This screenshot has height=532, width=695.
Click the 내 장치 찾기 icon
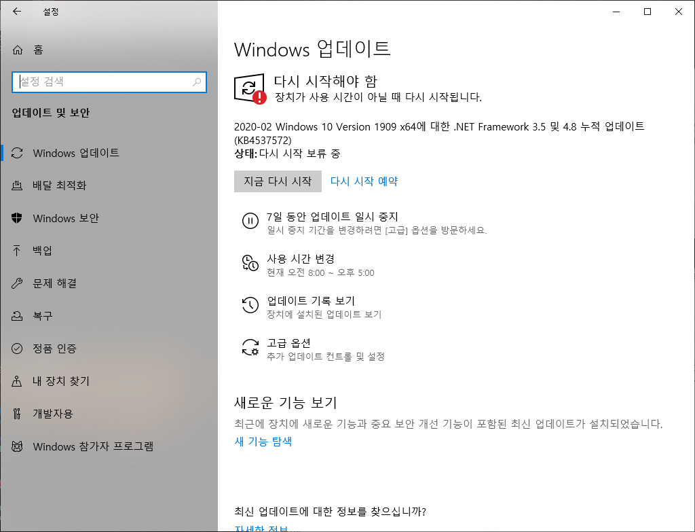click(x=17, y=381)
